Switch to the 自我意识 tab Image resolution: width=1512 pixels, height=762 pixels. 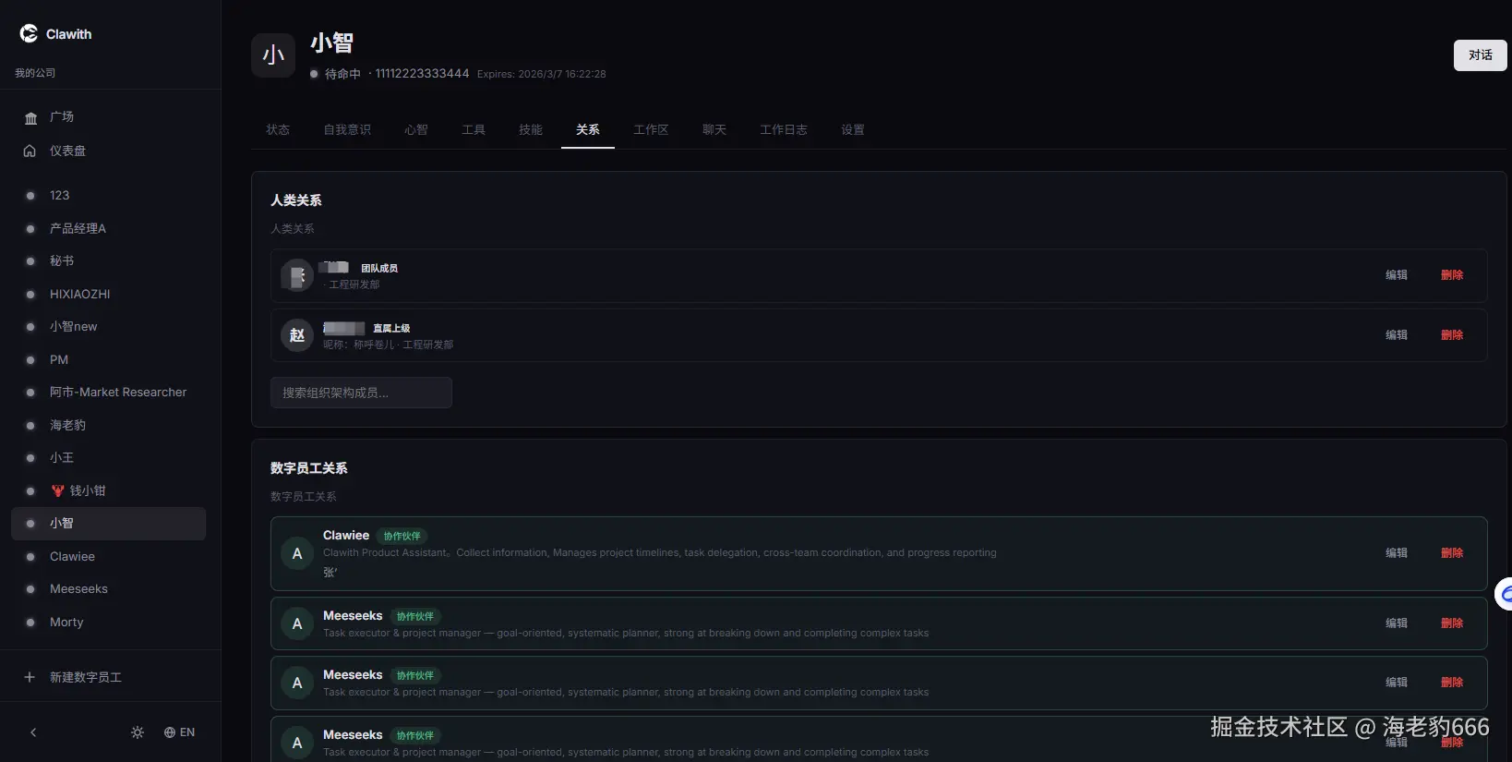pos(347,129)
